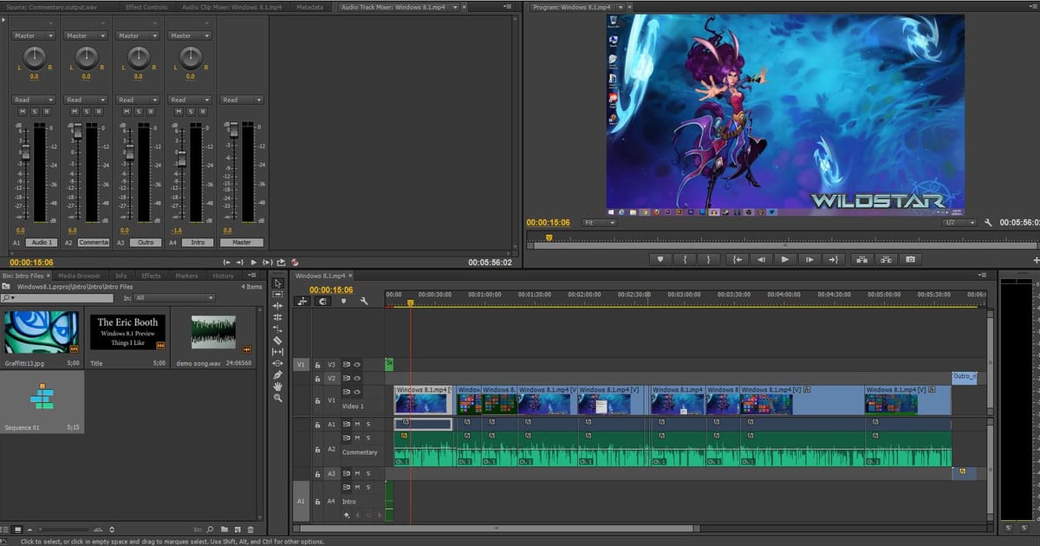Click Add Marker button in Program monitor
Screen dimensions: 1040x546
click(x=660, y=259)
